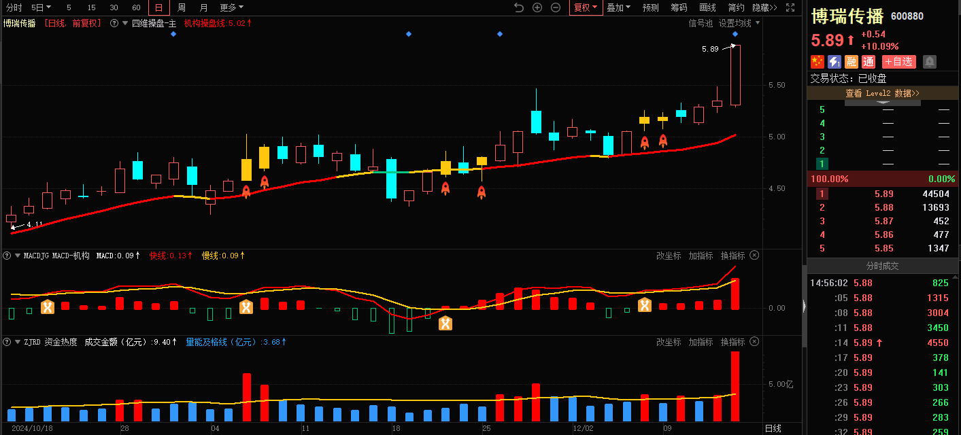
Task: Expand the dropdown arrow next to 设置均线
Action: [758, 23]
